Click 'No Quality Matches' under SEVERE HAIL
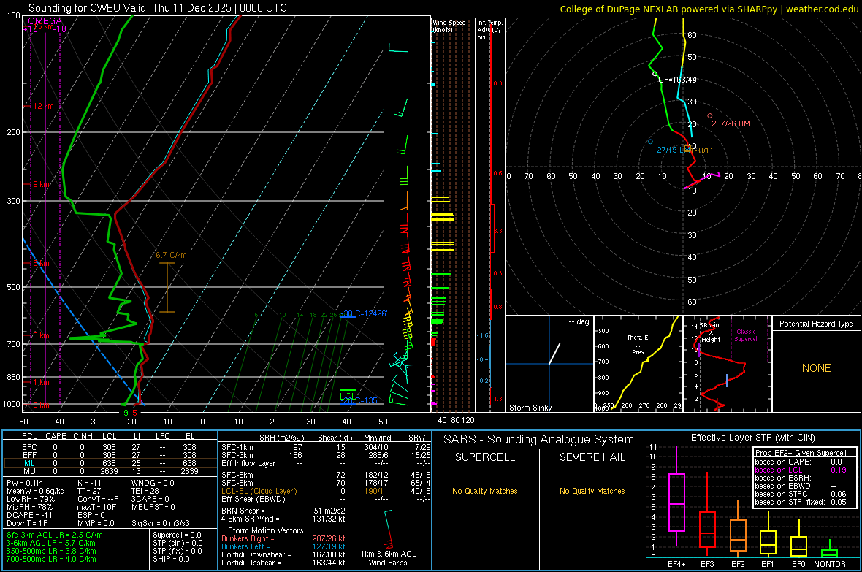The height and width of the screenshot is (572, 862). pyautogui.click(x=592, y=491)
